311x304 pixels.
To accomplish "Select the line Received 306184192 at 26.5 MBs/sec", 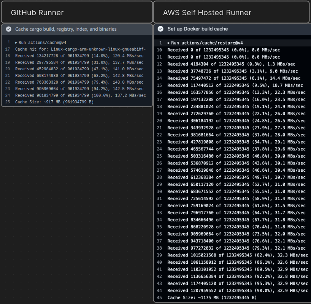I will tap(236, 121).
